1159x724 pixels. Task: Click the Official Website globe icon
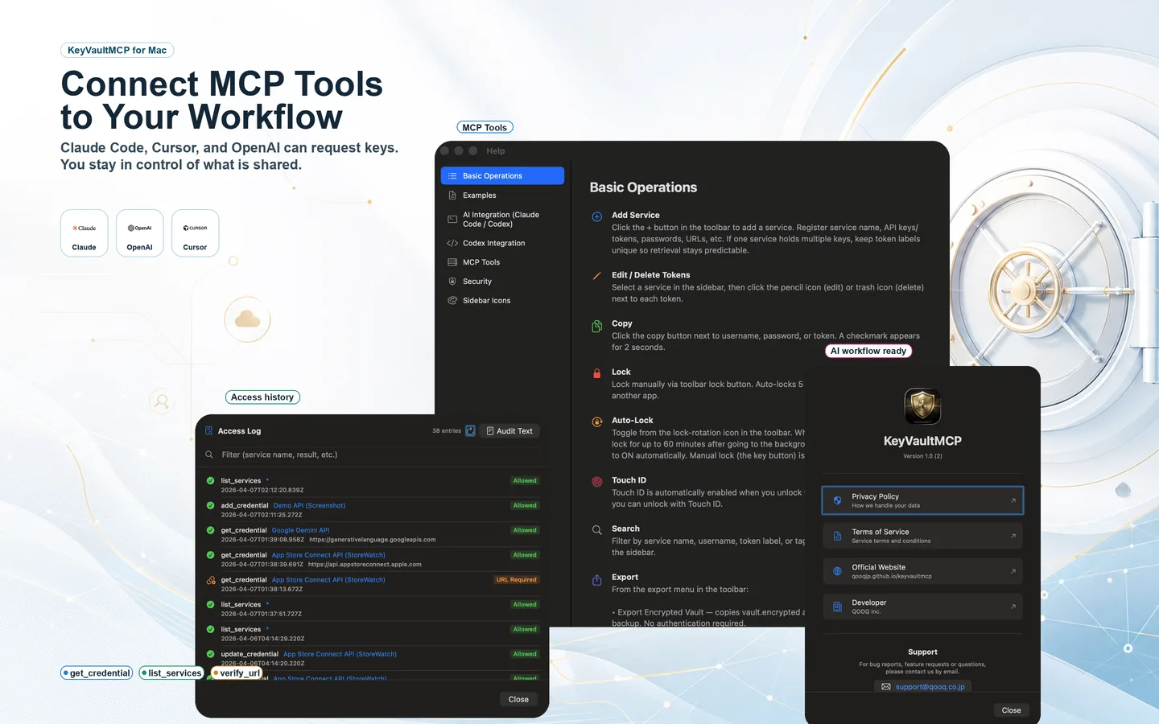point(837,571)
